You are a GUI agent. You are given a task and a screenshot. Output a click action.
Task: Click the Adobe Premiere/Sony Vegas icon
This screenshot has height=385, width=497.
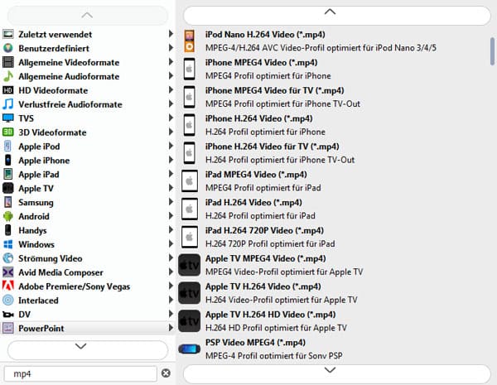[x=8, y=286]
